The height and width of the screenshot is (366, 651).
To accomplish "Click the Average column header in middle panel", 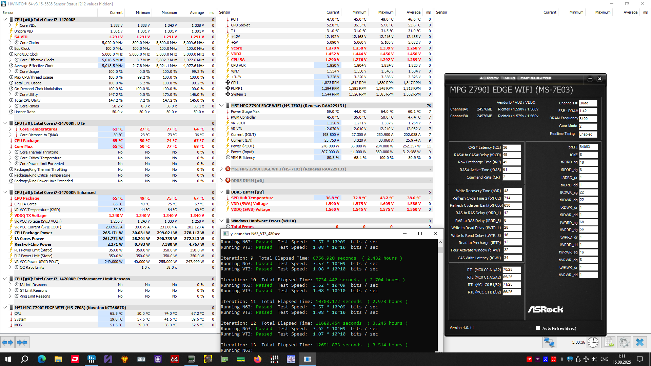I will pos(413,13).
